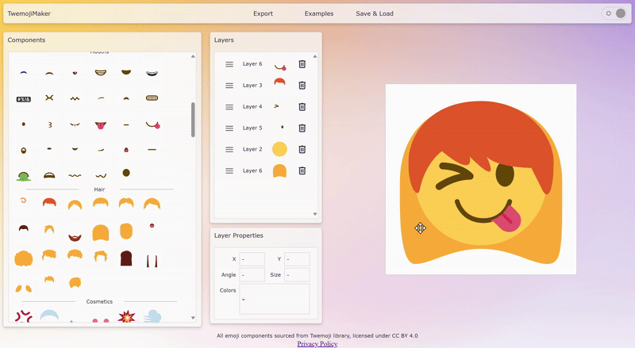
Task: Click the Angle input field
Action: coord(252,275)
